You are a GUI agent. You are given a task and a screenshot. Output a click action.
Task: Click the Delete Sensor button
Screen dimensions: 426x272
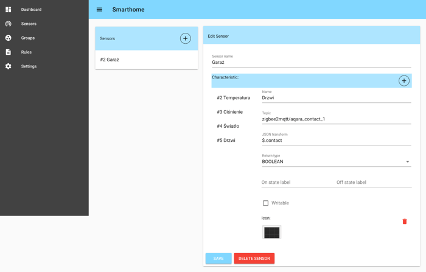point(254,259)
